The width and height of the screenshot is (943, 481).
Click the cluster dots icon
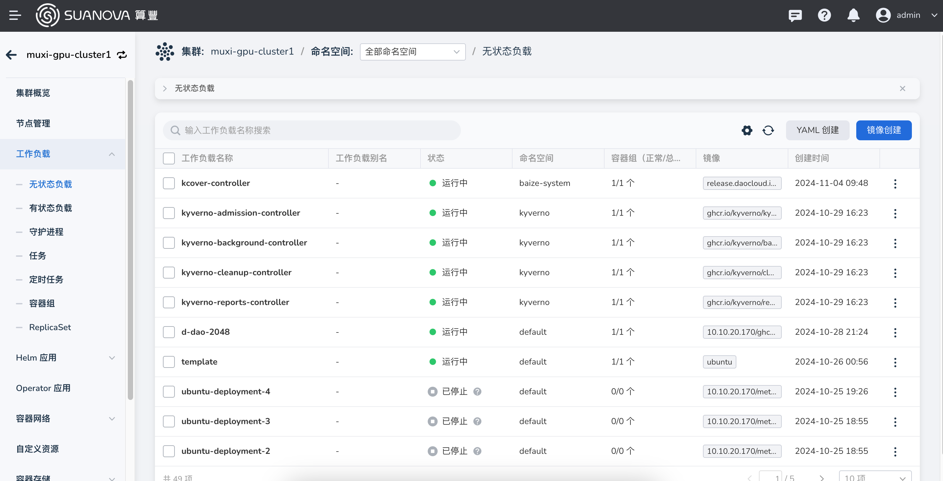165,52
